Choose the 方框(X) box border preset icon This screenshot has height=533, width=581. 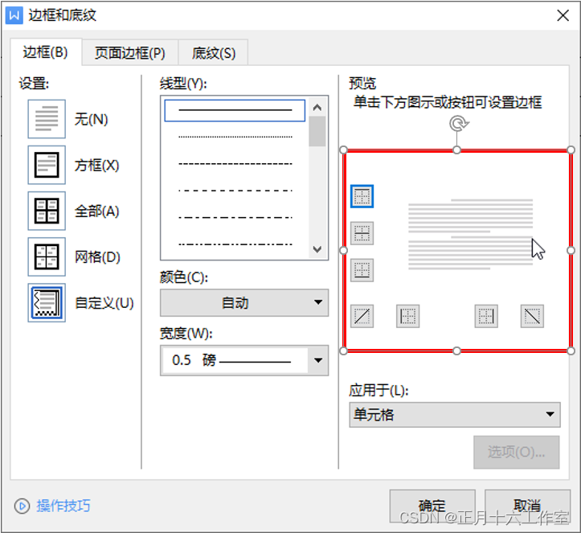coord(47,165)
